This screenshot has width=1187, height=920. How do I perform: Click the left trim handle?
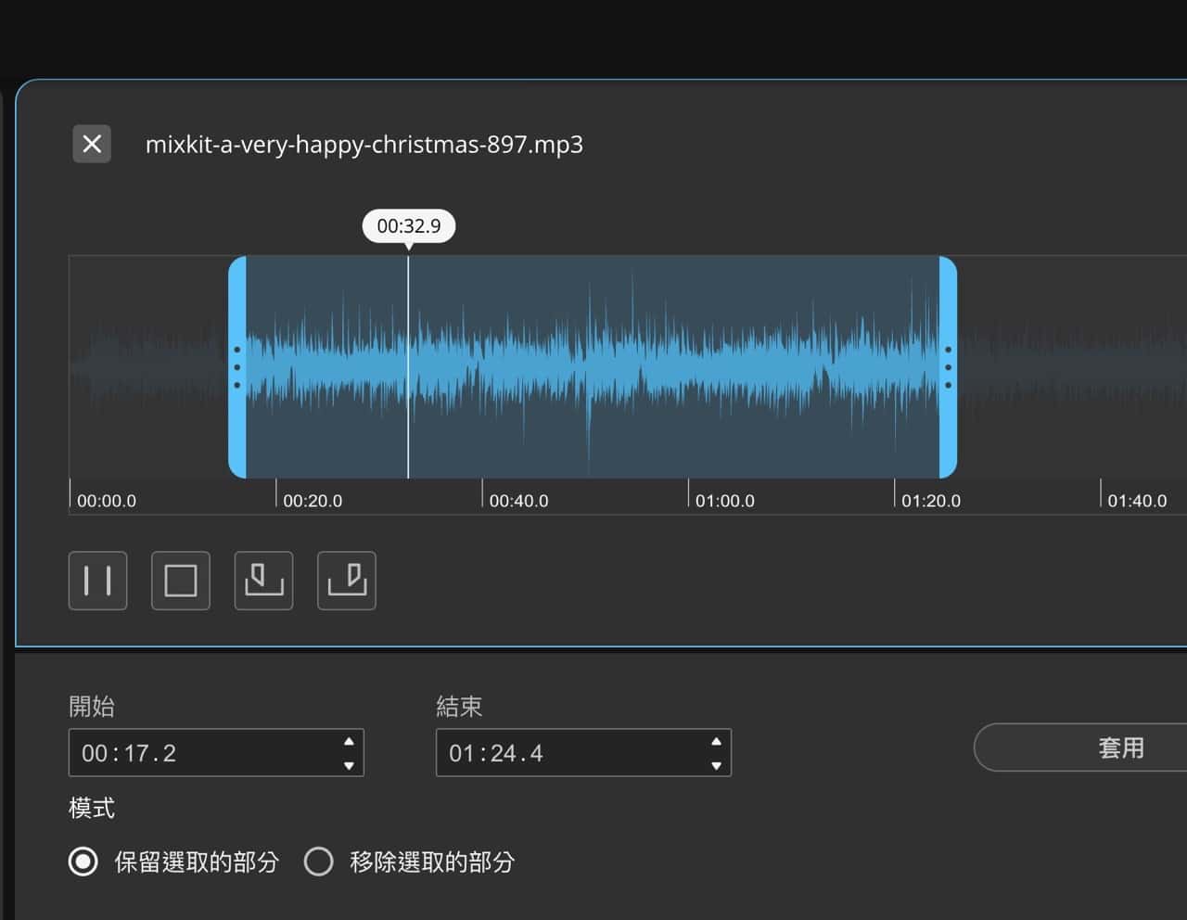237,367
